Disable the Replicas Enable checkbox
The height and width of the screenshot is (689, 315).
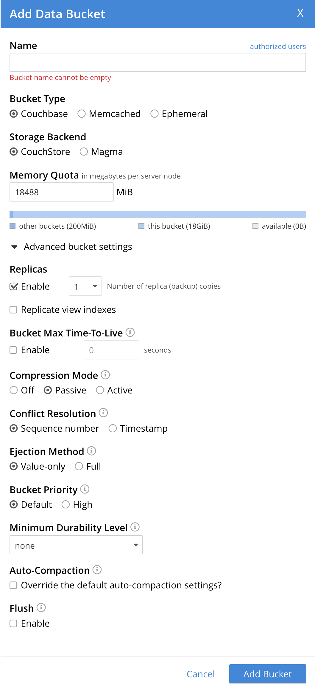pos(13,286)
